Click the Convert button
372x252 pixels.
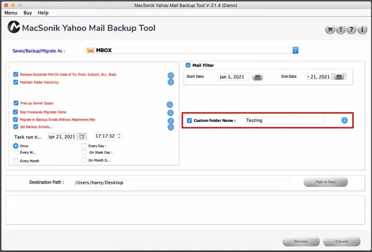pyautogui.click(x=341, y=242)
